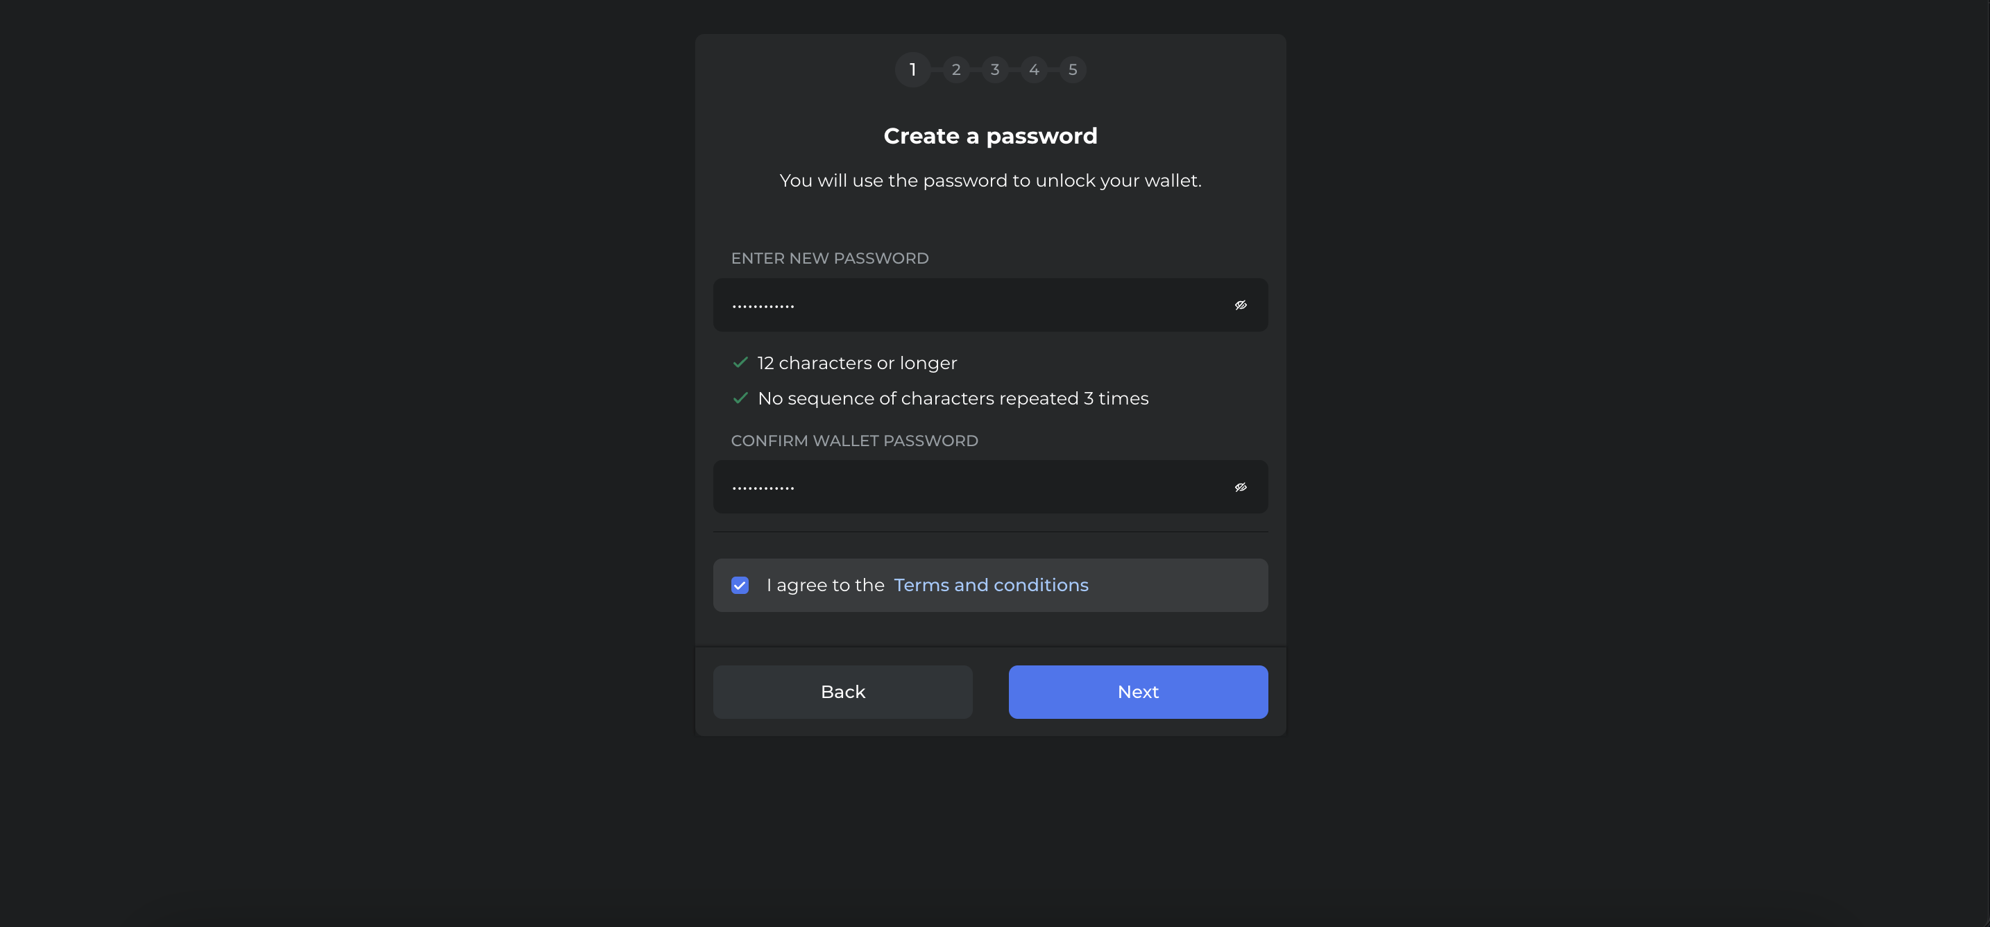Focus the Enter New Password field
Screen dimensions: 1990x927
990,305
